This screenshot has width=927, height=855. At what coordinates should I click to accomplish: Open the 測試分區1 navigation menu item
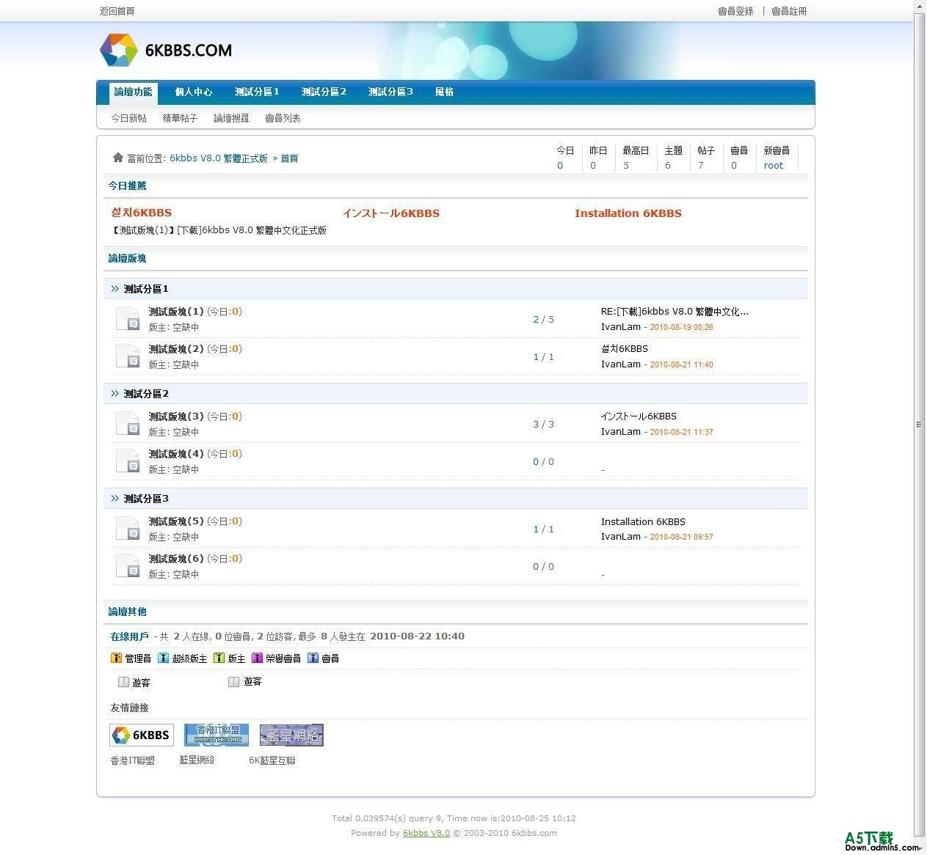257,92
